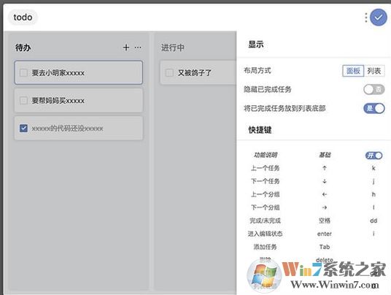The height and width of the screenshot is (295, 391).
Task: Check the 又被鸽子了 task checkbox
Action: click(x=169, y=73)
